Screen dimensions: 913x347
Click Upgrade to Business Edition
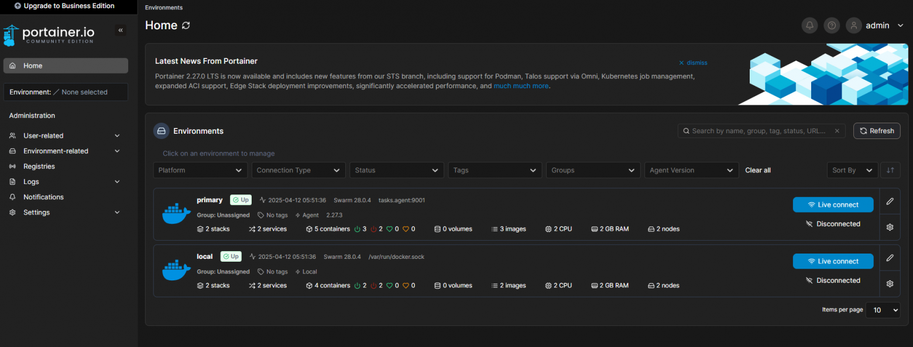(x=64, y=6)
